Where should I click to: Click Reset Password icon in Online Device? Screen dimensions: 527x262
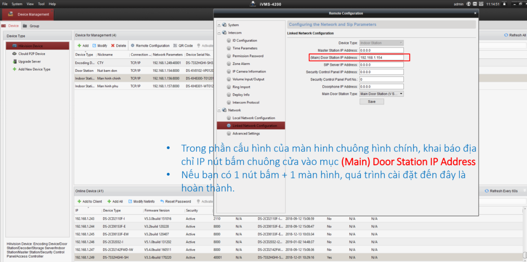click(x=162, y=202)
